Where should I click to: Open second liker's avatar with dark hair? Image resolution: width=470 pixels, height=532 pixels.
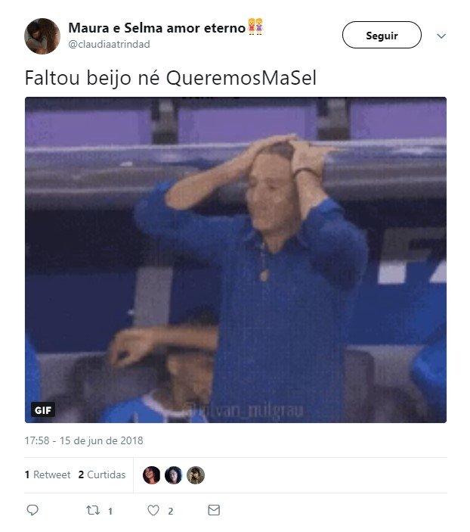tap(174, 475)
